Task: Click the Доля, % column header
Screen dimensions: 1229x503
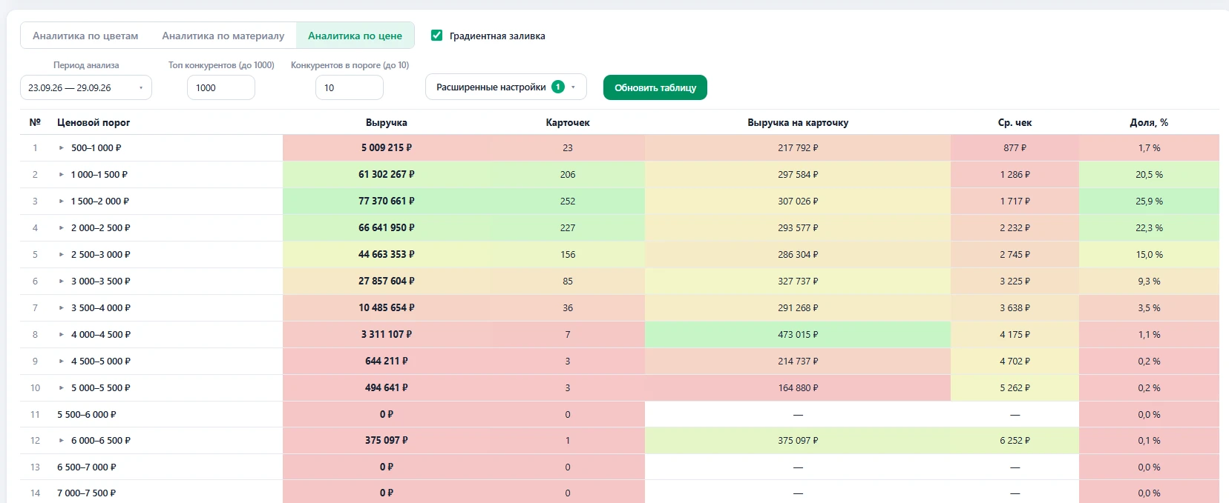Action: point(1149,122)
